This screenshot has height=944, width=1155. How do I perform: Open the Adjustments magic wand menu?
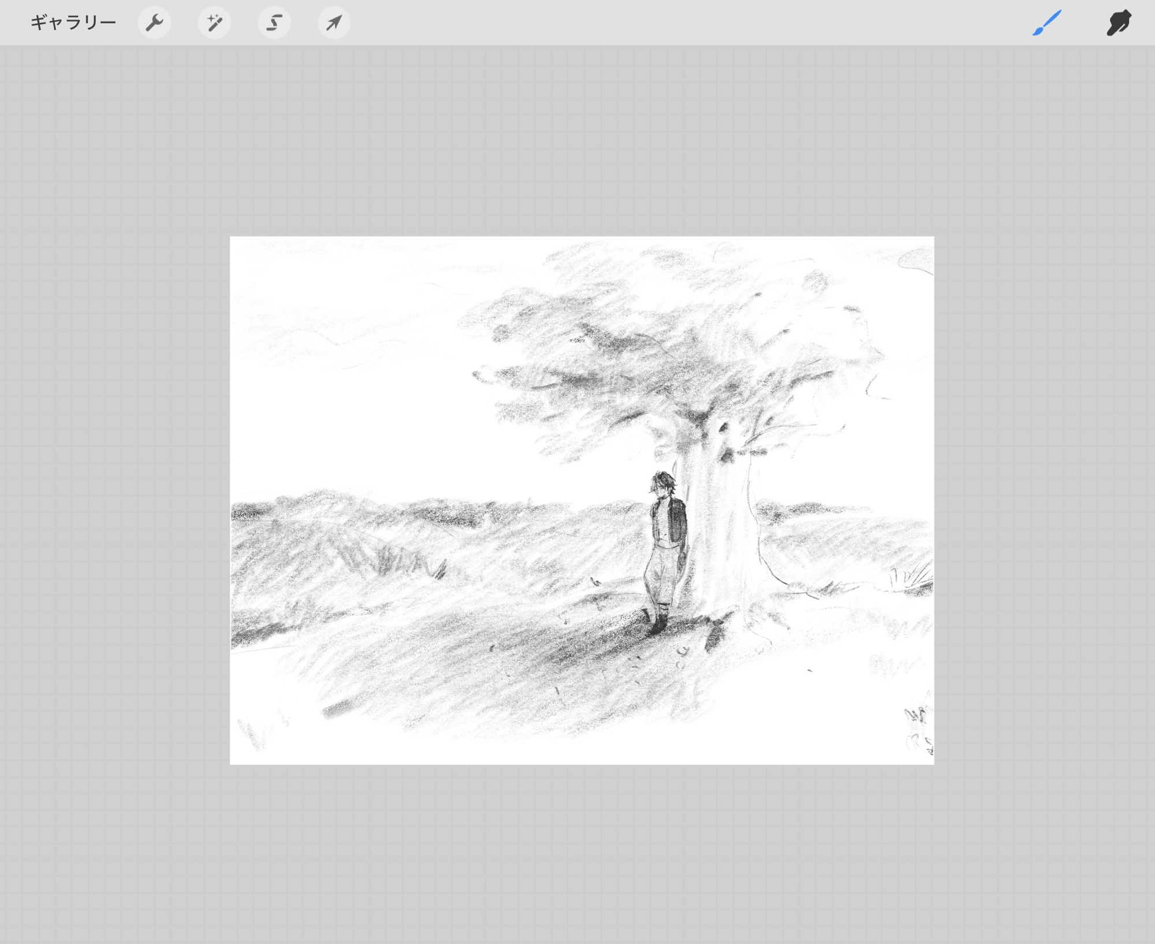214,23
